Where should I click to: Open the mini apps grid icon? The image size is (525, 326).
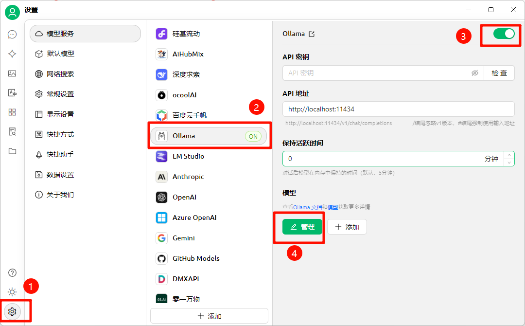click(x=12, y=112)
